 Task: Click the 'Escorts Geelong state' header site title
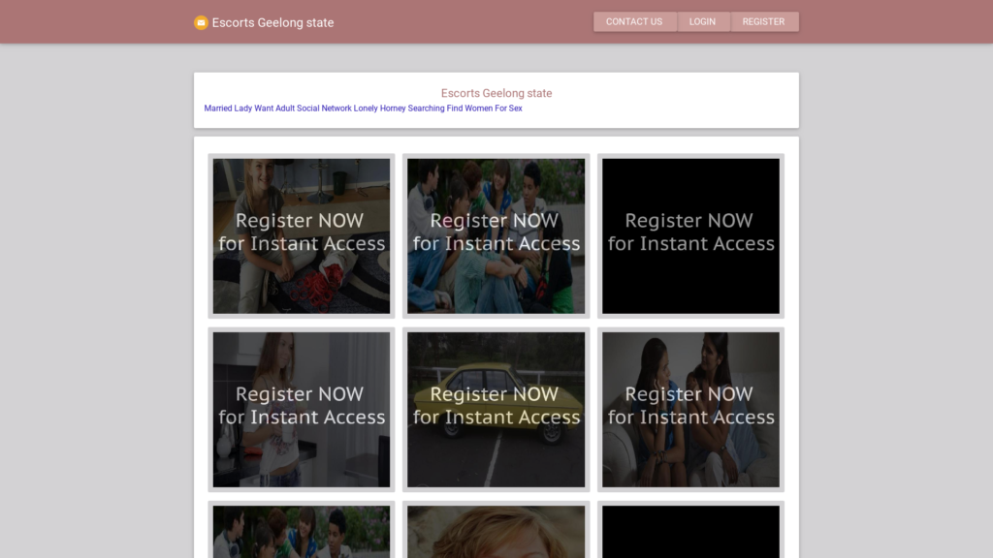pos(272,22)
